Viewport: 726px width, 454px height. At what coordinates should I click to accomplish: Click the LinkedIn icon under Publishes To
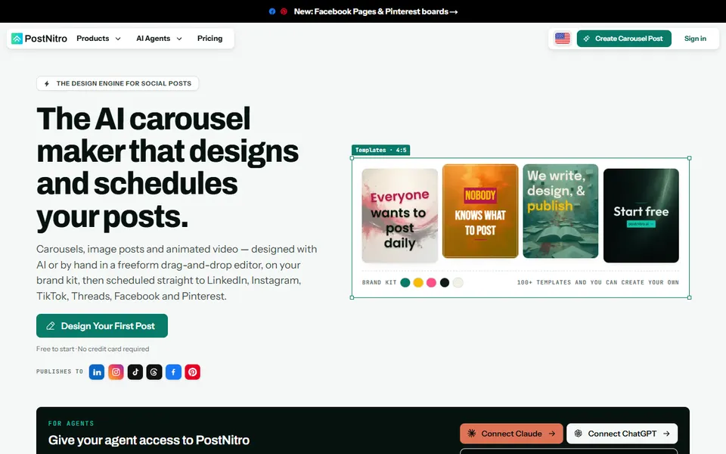pos(97,372)
